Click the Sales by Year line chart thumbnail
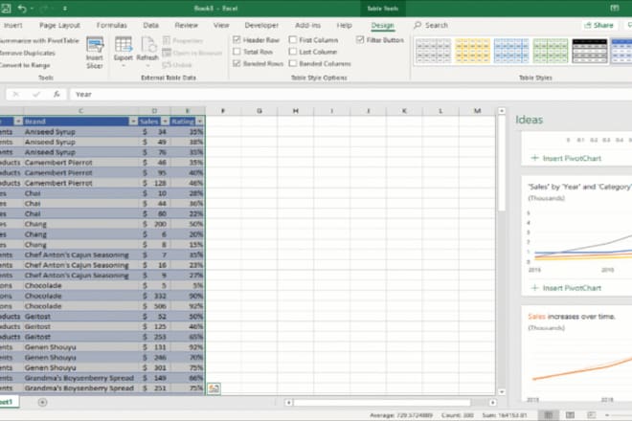Screen dimensions: 632x421 (579, 240)
